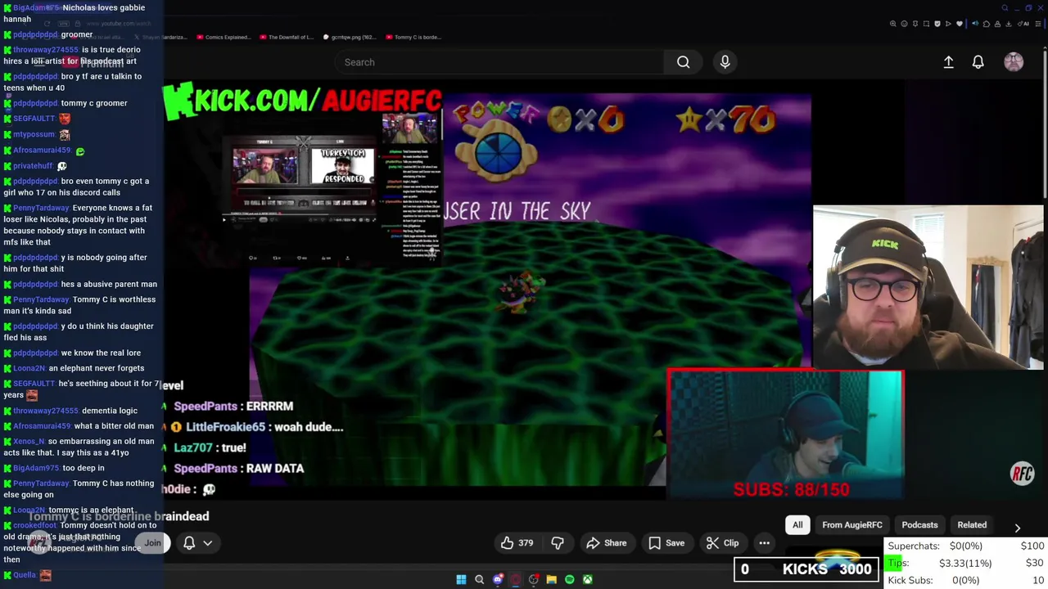
Task: Click the KICKS 3000 goal counter
Action: click(x=806, y=569)
